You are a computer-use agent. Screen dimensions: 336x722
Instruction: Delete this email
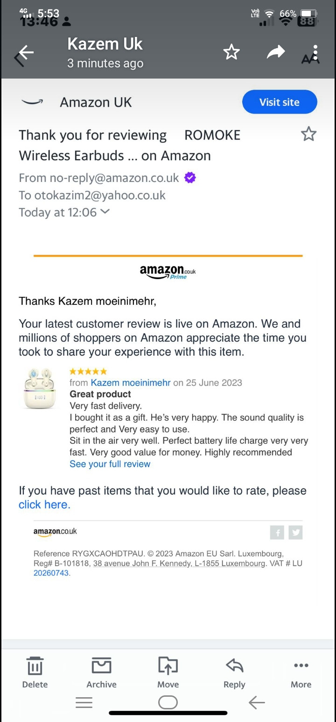click(35, 672)
